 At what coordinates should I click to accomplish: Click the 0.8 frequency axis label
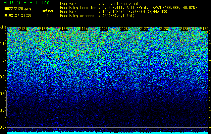[3, 94]
